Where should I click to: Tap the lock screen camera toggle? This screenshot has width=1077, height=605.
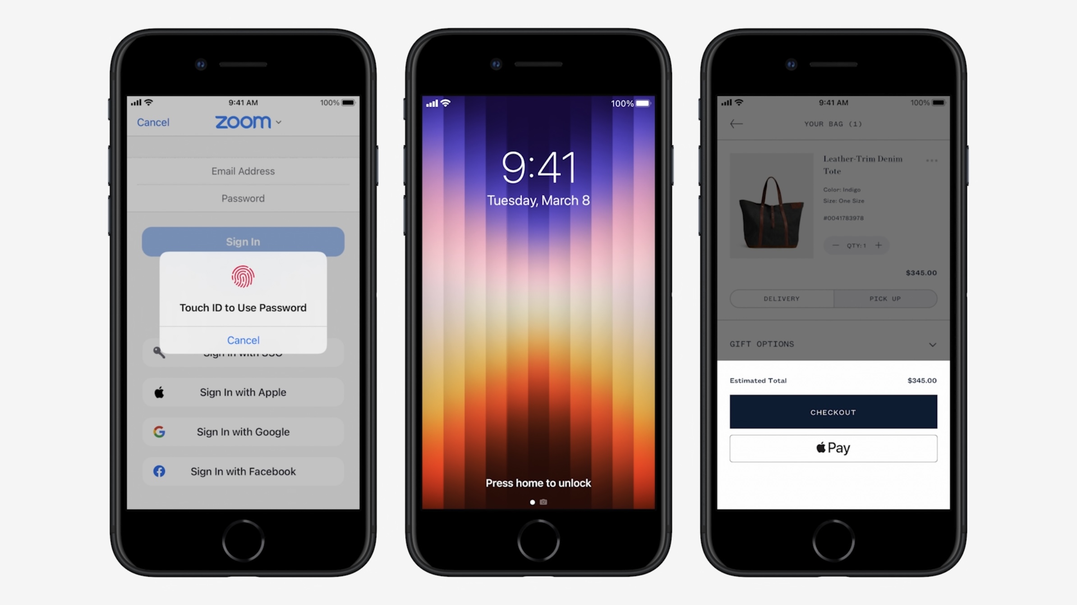[543, 502]
